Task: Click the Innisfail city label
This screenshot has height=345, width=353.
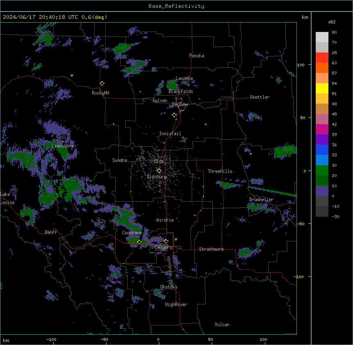Action: [x=170, y=134]
